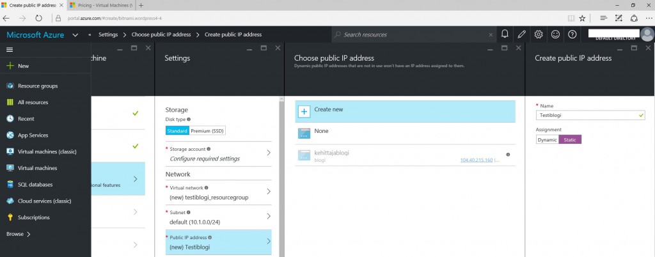Expand the Browse menu
This screenshot has width=655, height=257.
19,234
